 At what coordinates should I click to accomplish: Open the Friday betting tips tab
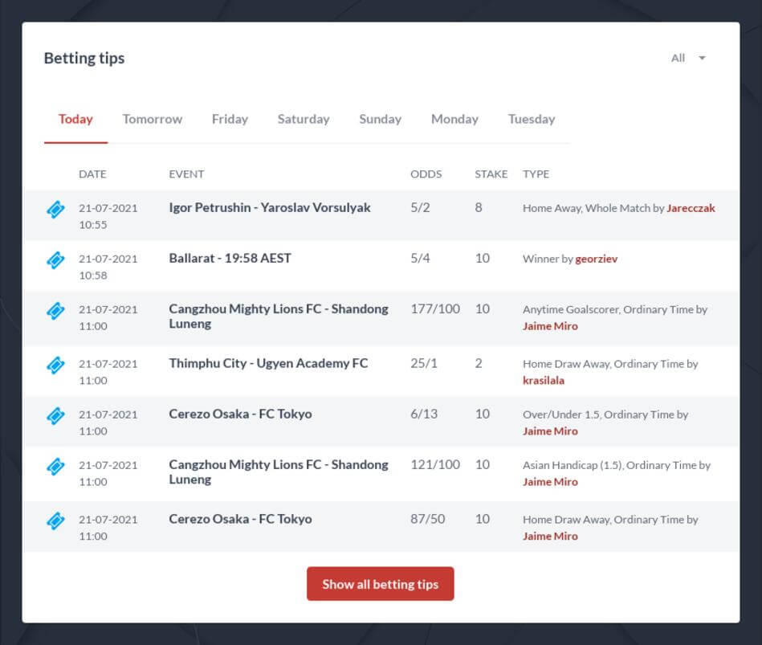coord(229,119)
